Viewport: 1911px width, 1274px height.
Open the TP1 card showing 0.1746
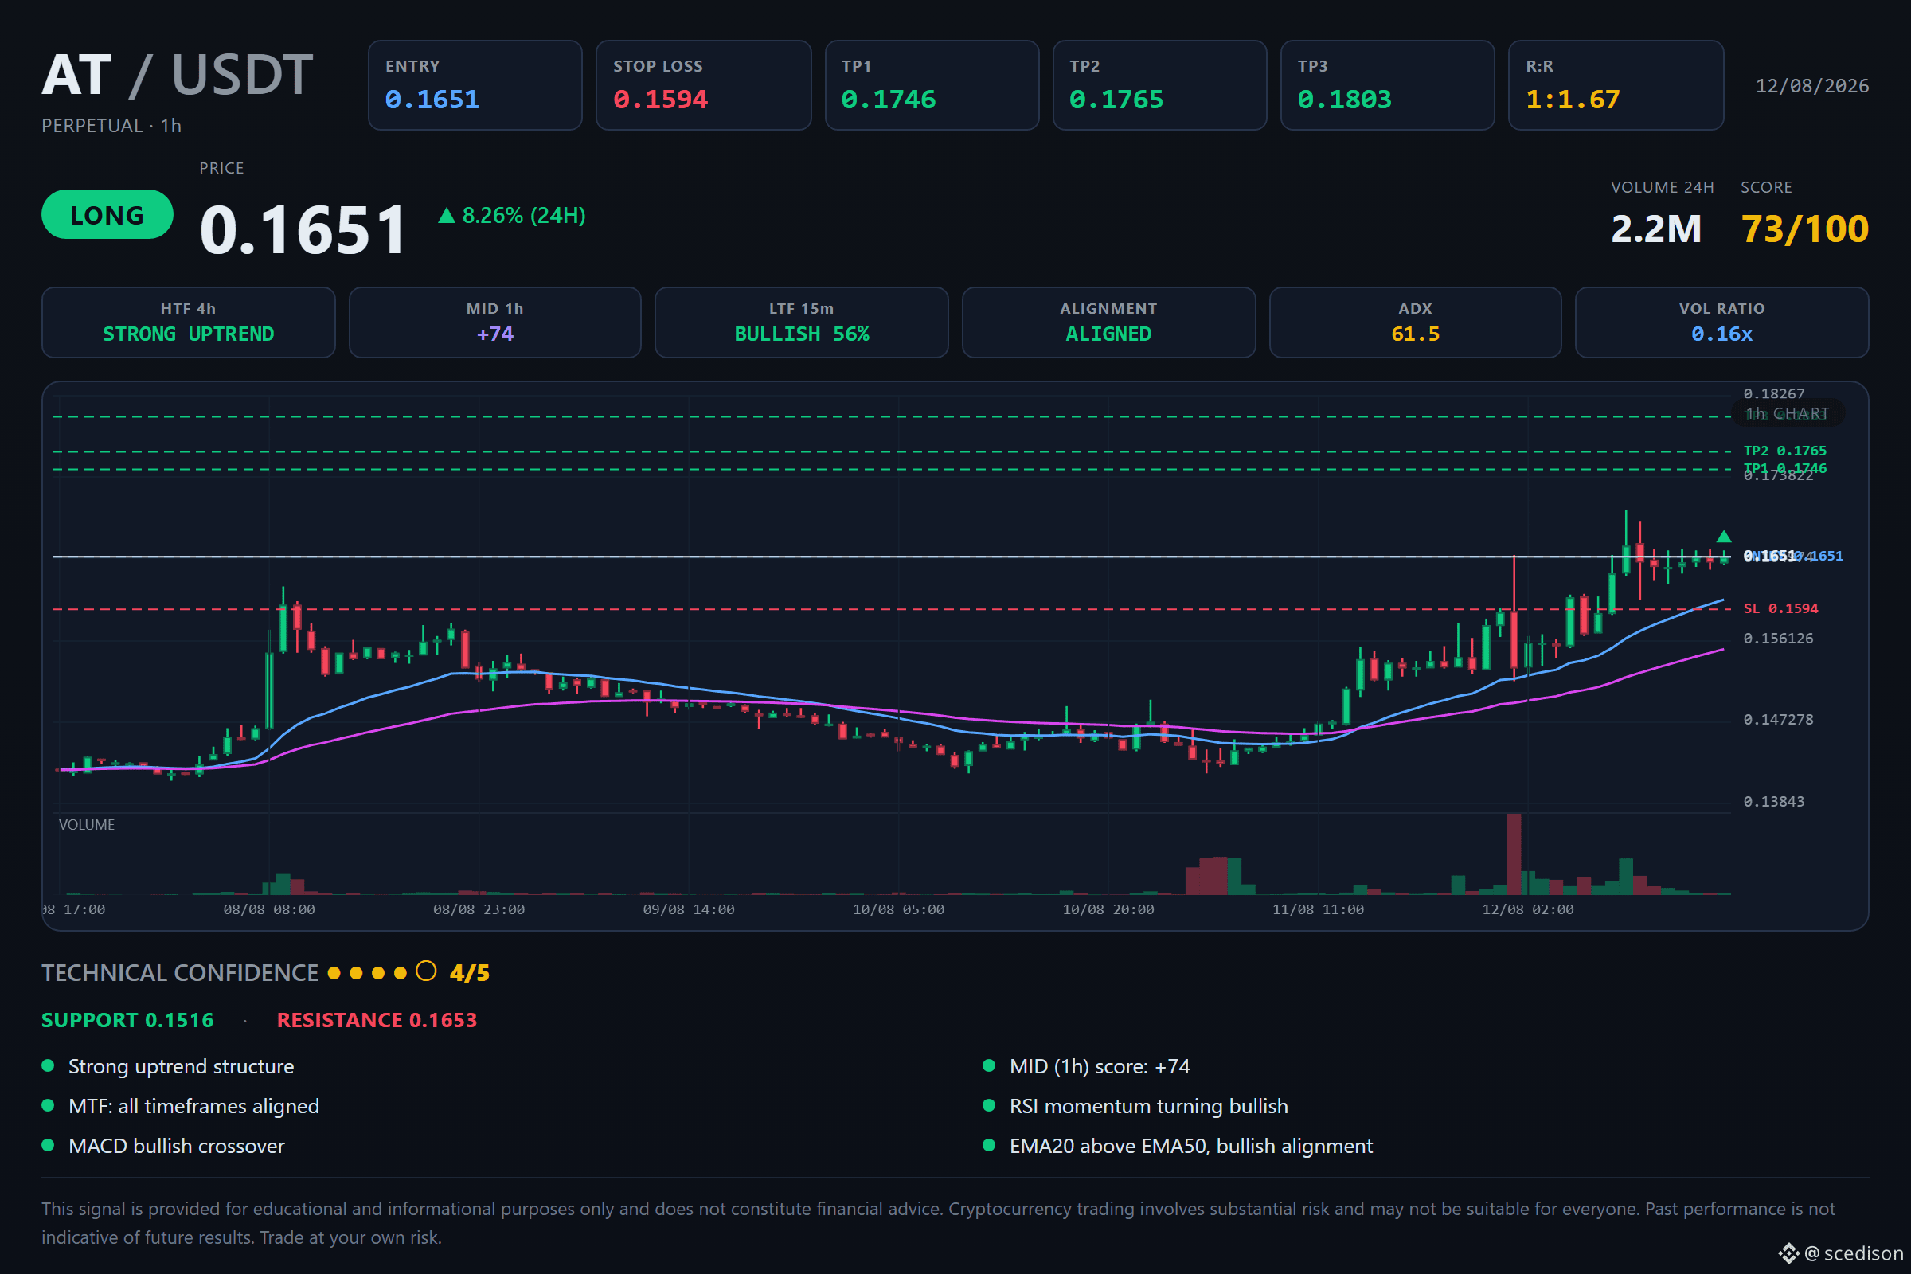932,85
